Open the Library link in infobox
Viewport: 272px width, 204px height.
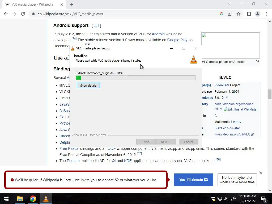(x=236, y=122)
